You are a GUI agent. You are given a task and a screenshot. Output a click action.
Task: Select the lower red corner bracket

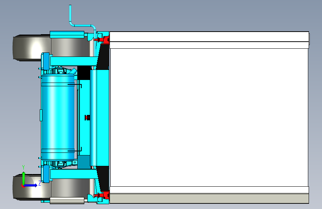[x=106, y=195]
